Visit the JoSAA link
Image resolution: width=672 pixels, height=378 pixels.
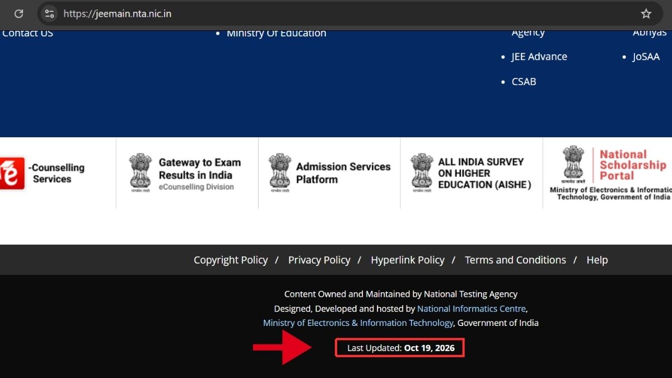tap(646, 57)
